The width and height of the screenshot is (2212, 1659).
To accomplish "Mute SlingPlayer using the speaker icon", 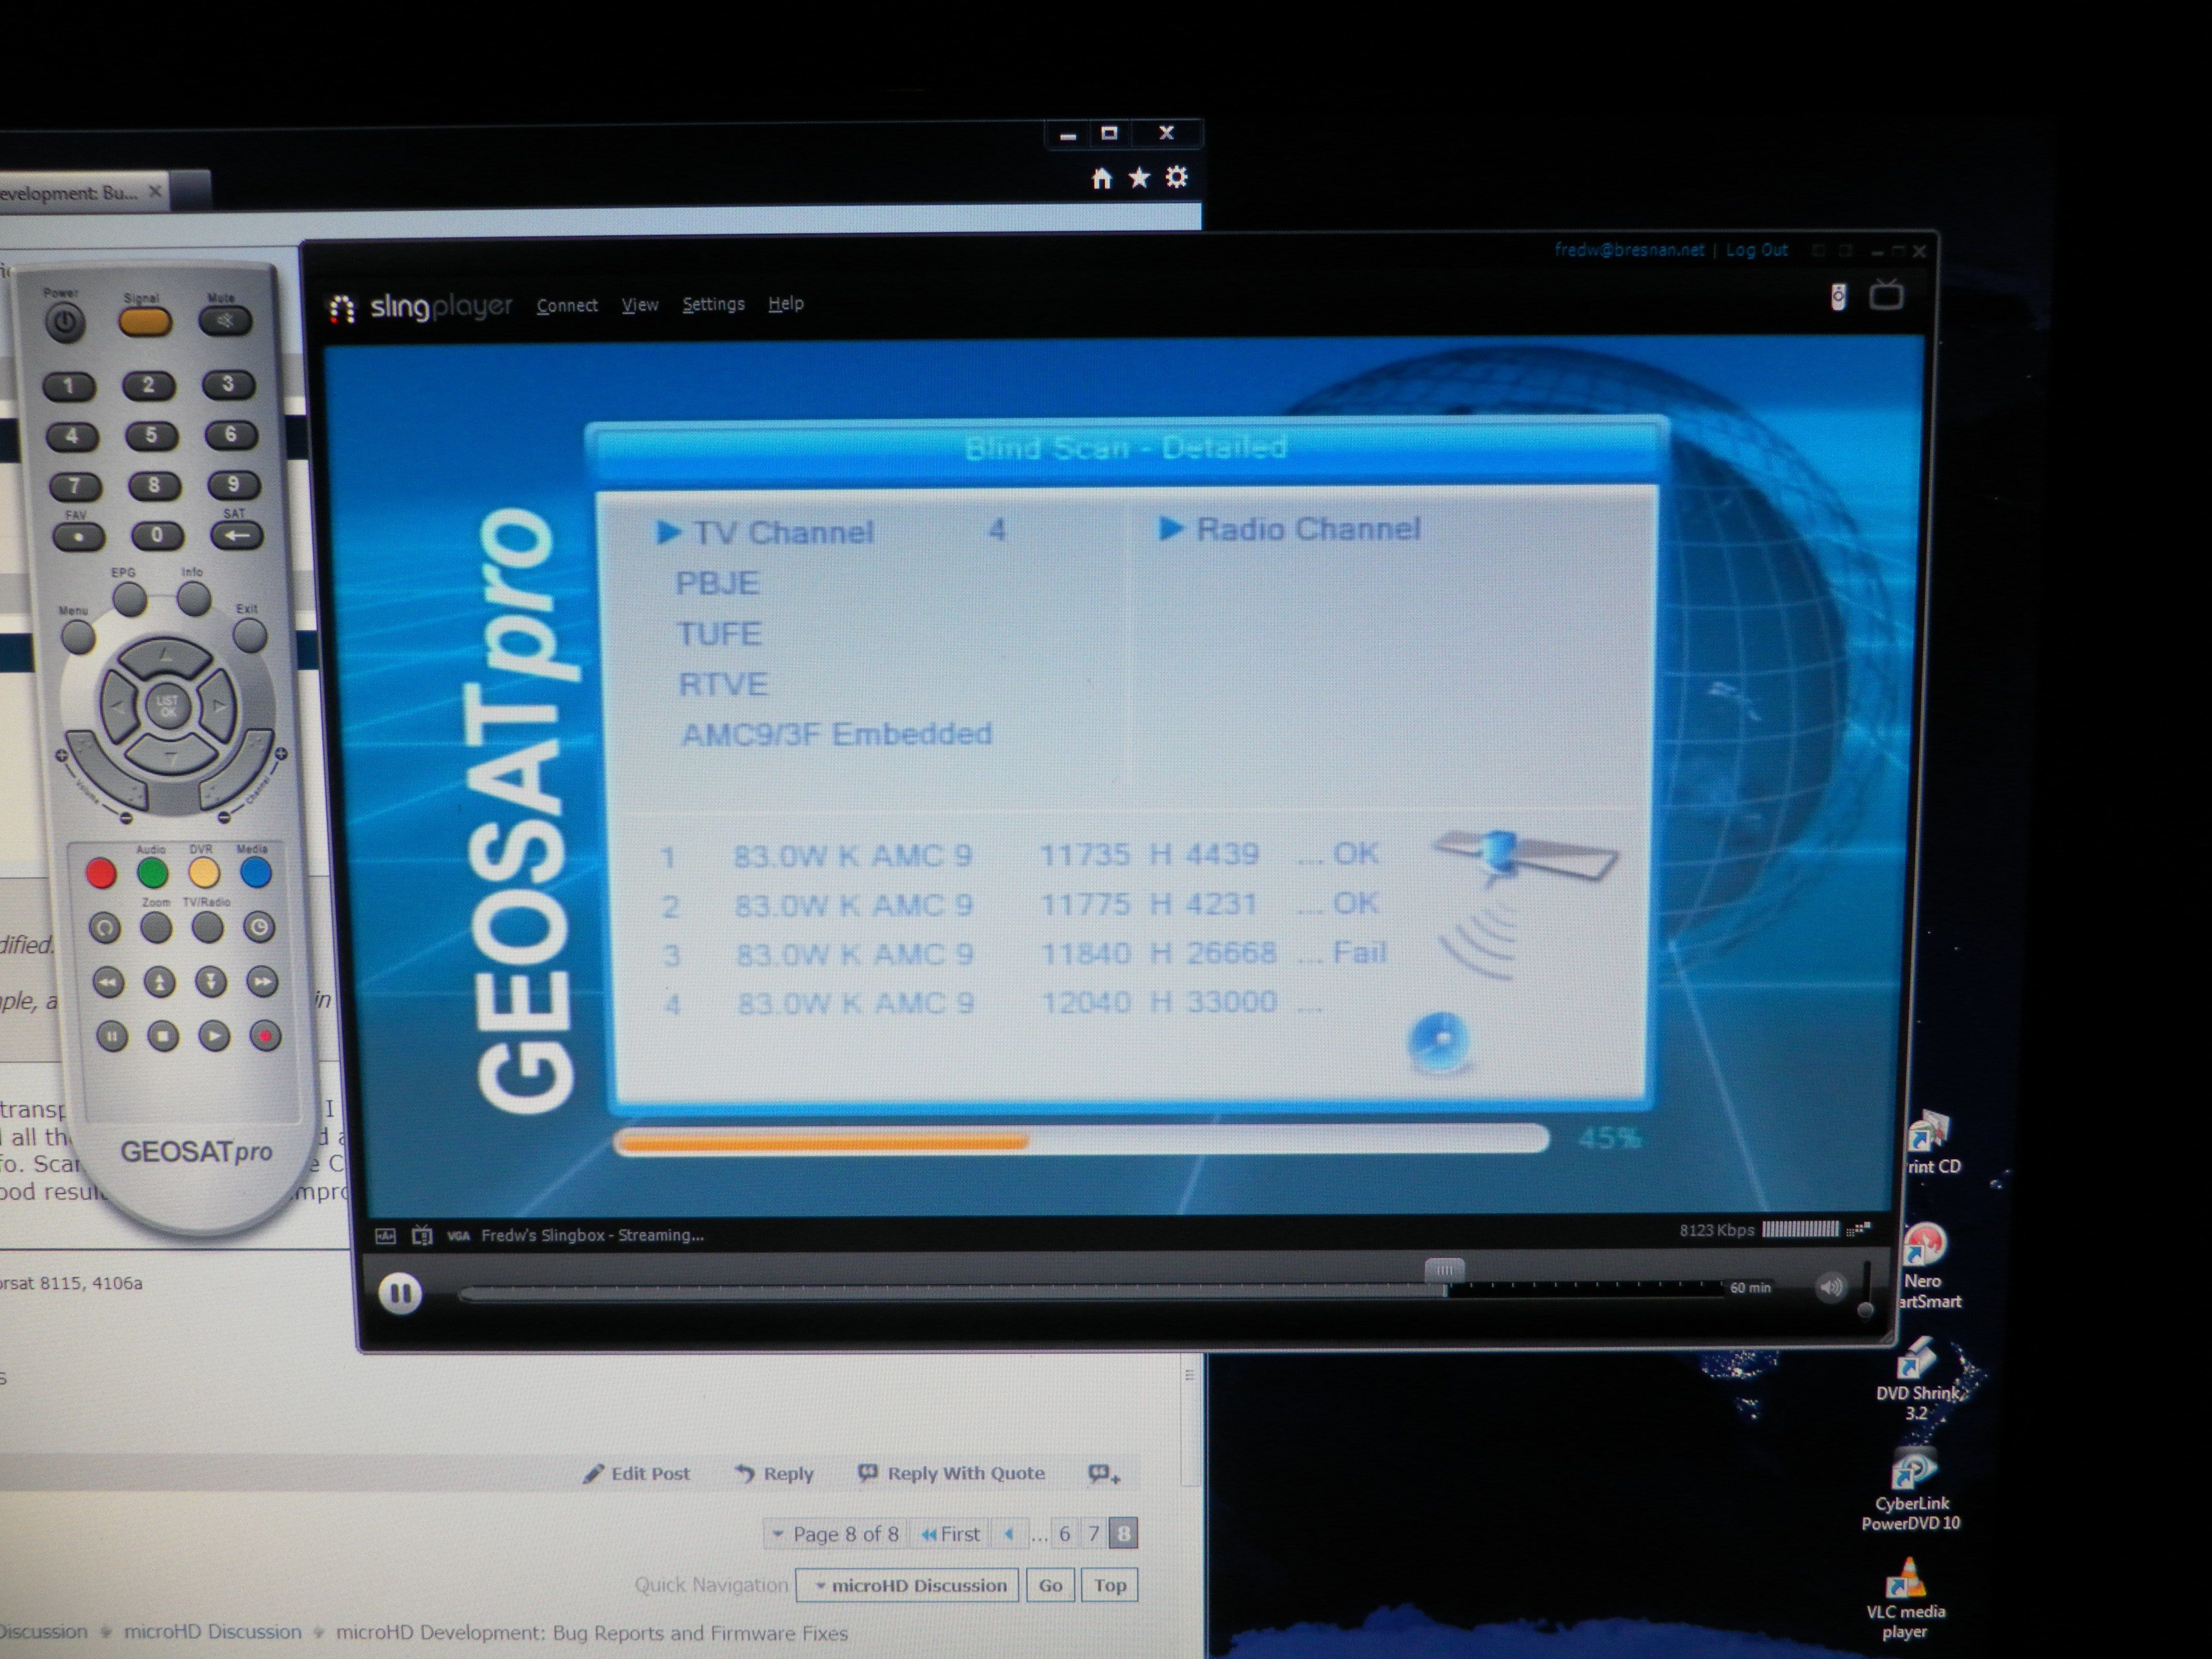I will [x=1831, y=1287].
